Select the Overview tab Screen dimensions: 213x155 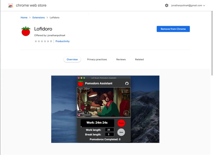point(72,60)
